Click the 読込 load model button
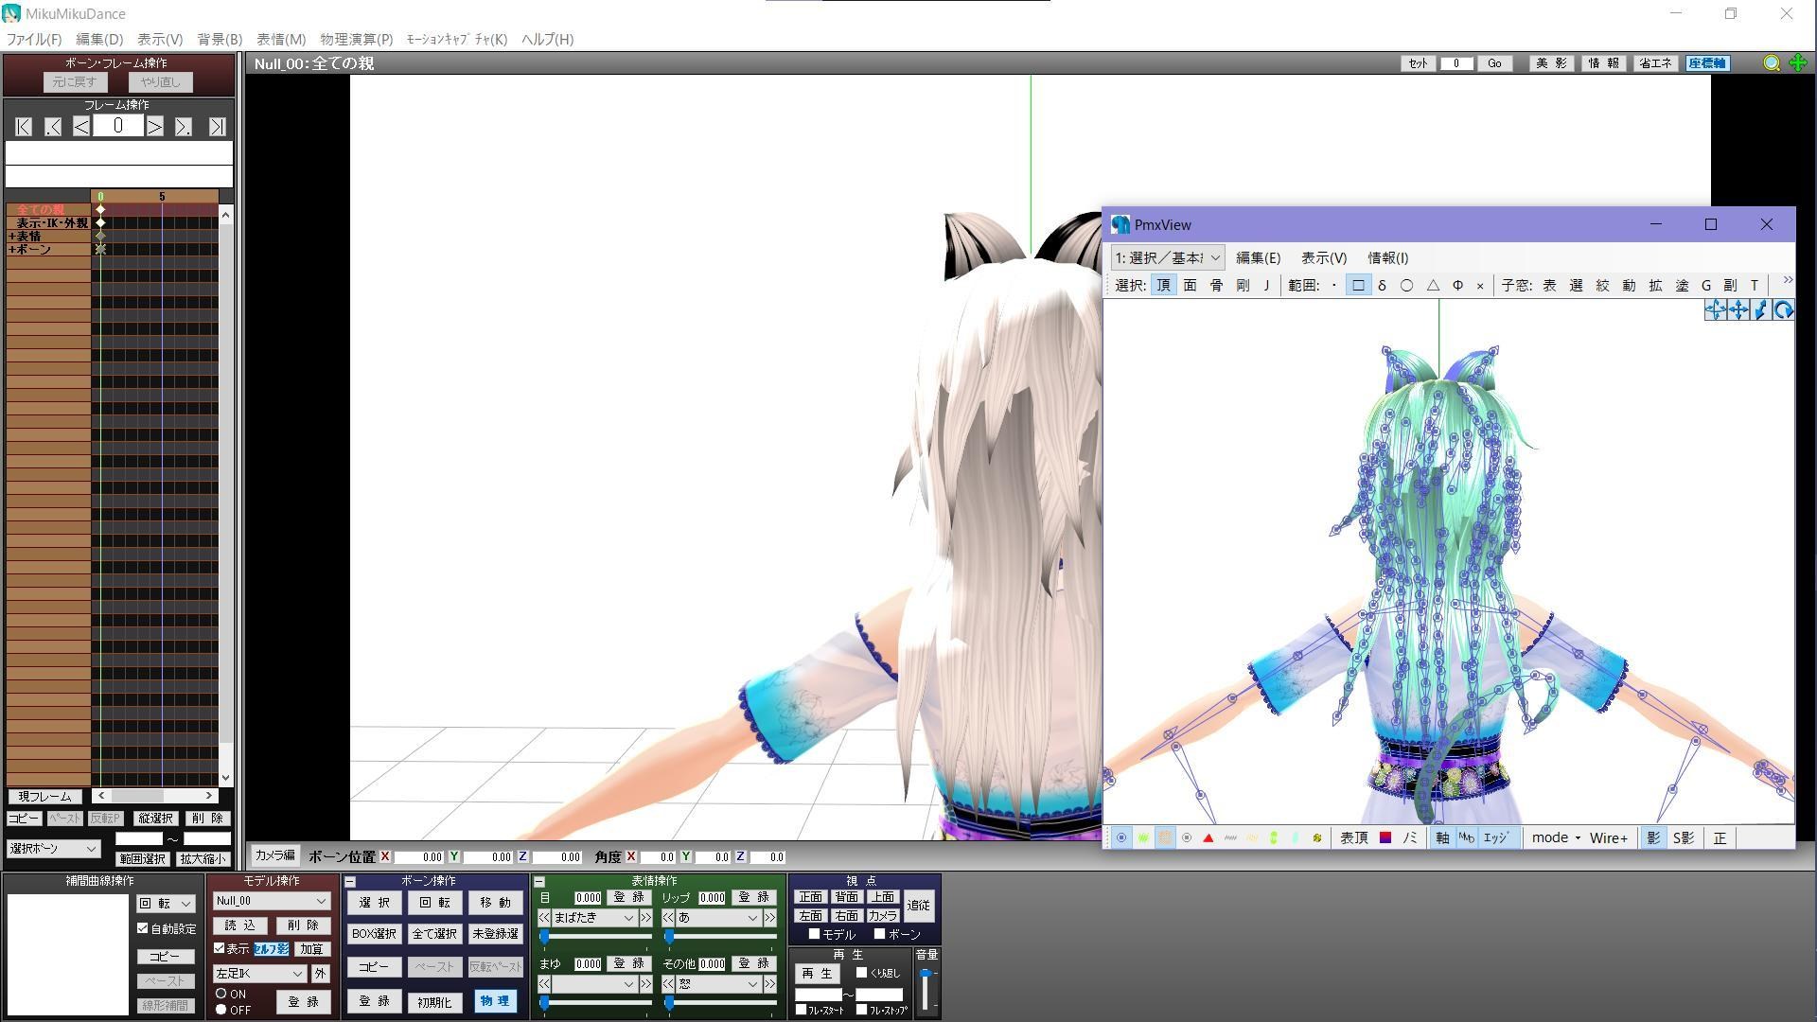The image size is (1817, 1022). (x=240, y=925)
